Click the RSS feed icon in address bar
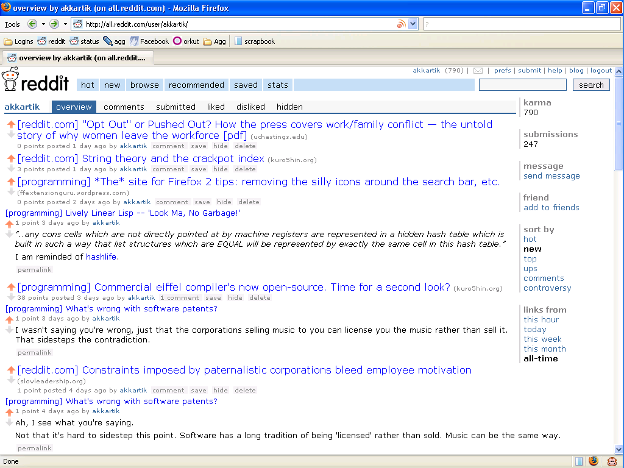This screenshot has height=468, width=624. coord(401,24)
